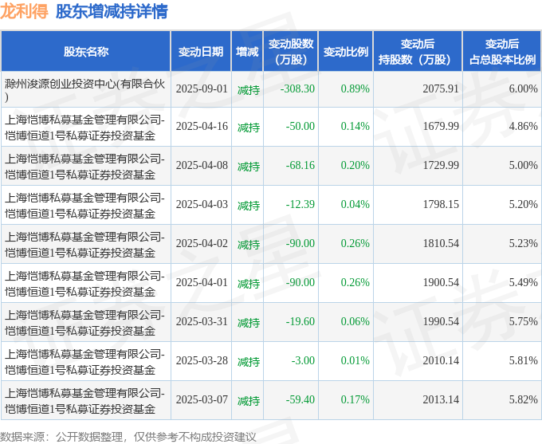Click holdings value 2075.91
The height and width of the screenshot is (444, 542).
tap(441, 88)
